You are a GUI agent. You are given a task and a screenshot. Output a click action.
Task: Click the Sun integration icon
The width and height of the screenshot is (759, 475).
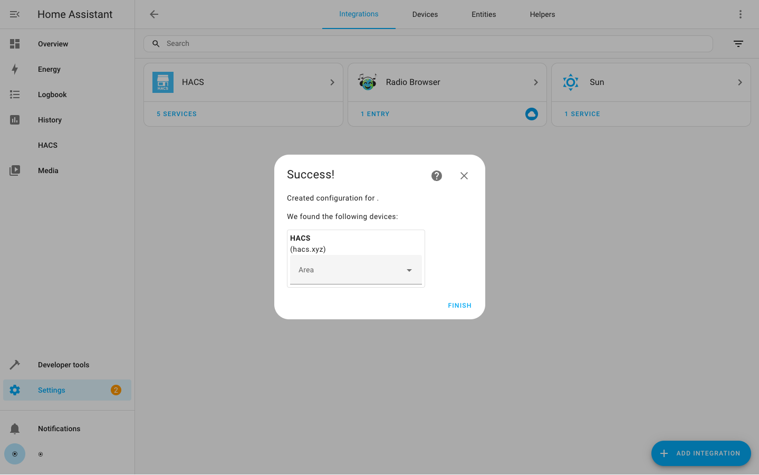(571, 82)
